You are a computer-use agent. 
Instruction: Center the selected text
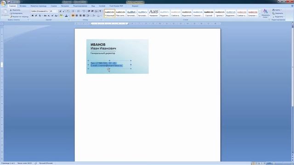tap(77, 16)
